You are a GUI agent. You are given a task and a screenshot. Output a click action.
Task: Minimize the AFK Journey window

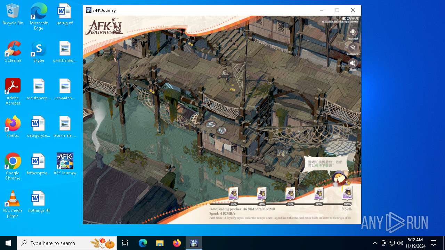322,10
